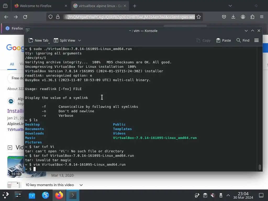Switch to Welcome to Firefox tab
Image resolution: width=268 pixels, height=201 pixels.
click(41, 6)
